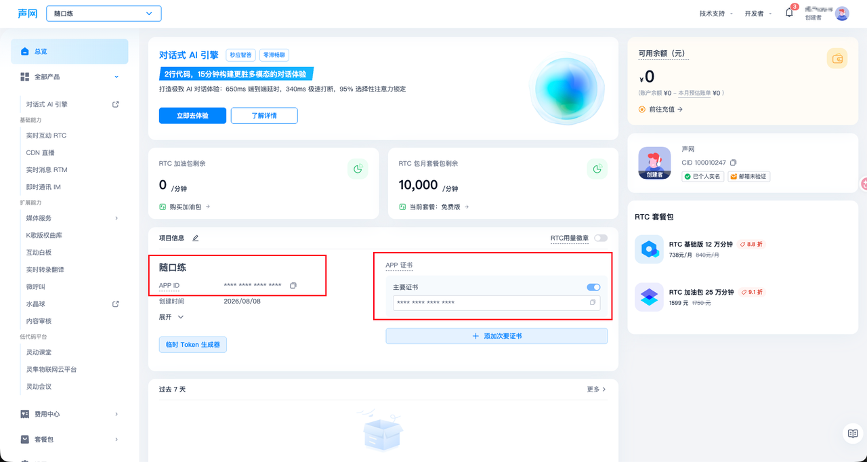Open 内容审核 in sidebar
The width and height of the screenshot is (867, 462).
(x=39, y=321)
